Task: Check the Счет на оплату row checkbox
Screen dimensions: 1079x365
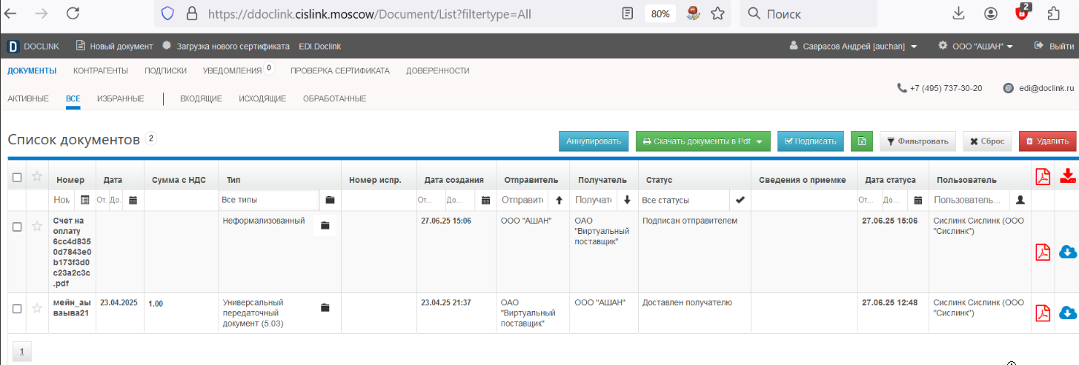Action: [x=17, y=227]
